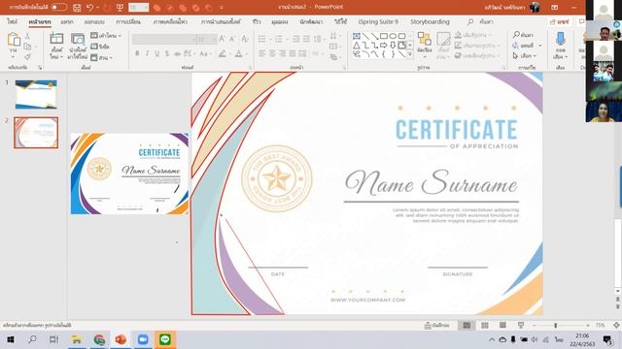
Task: Click the Share button
Action: (560, 22)
